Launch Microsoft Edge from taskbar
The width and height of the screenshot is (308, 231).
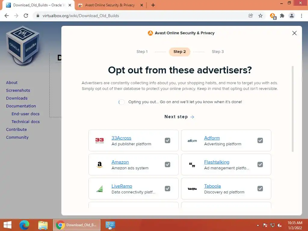24,225
